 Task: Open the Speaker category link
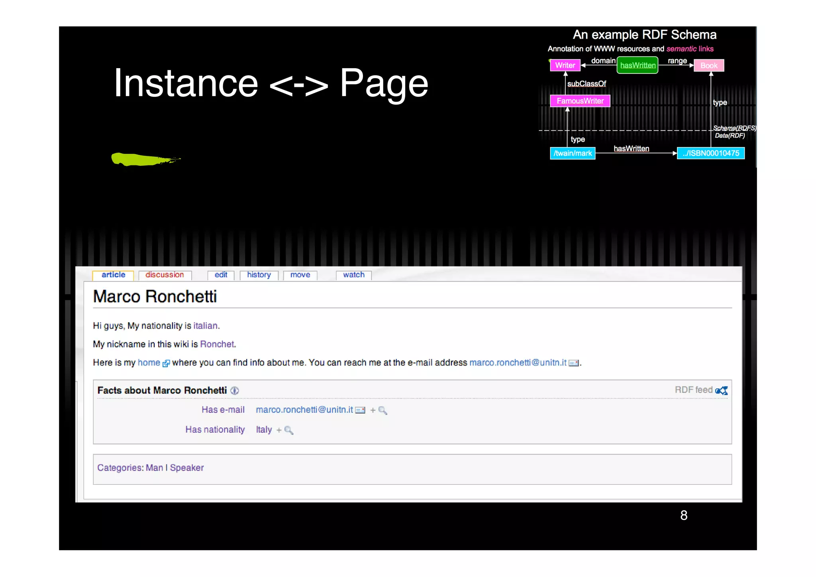(186, 468)
